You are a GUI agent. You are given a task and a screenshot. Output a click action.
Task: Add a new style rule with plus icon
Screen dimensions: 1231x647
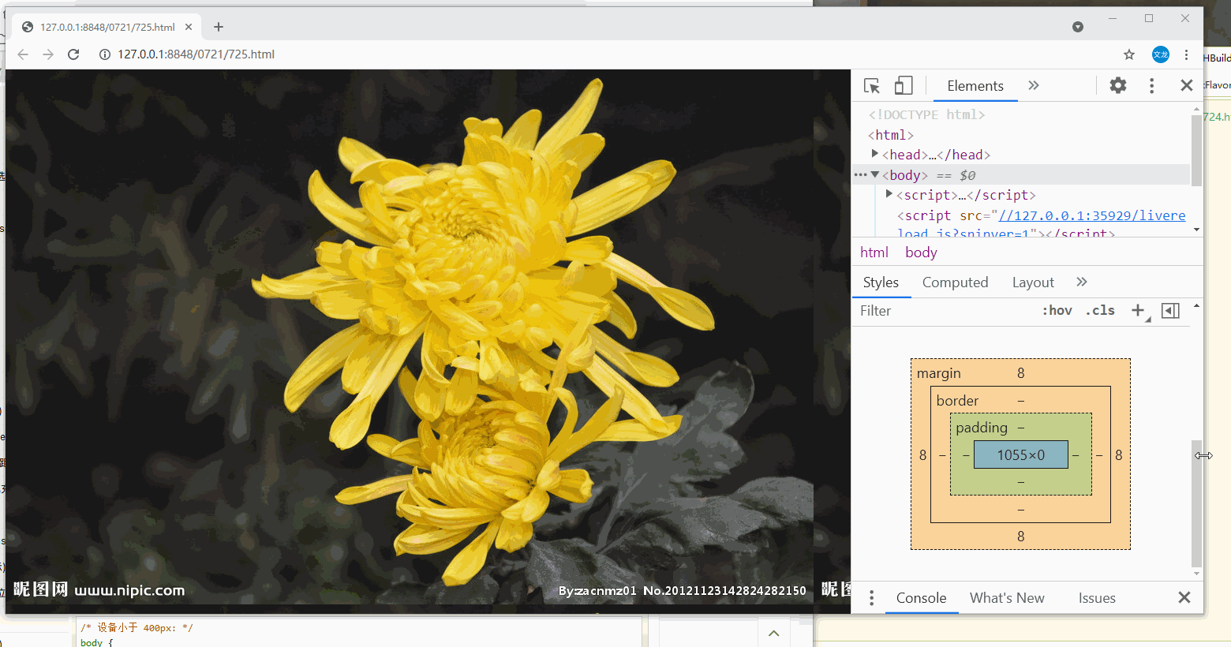[1139, 311]
